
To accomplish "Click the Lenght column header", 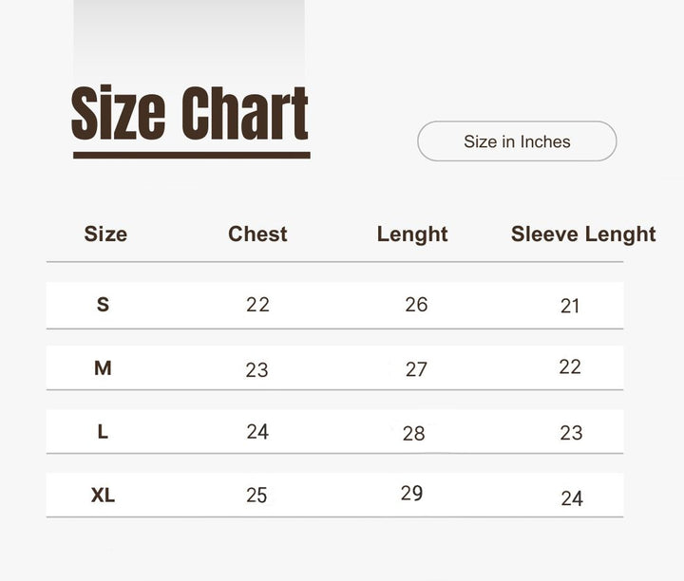I will point(412,234).
